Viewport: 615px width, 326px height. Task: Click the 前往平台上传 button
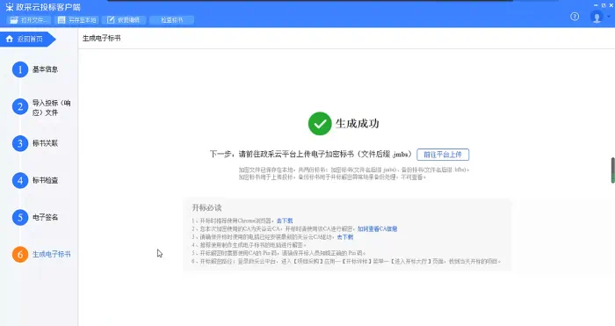(443, 155)
